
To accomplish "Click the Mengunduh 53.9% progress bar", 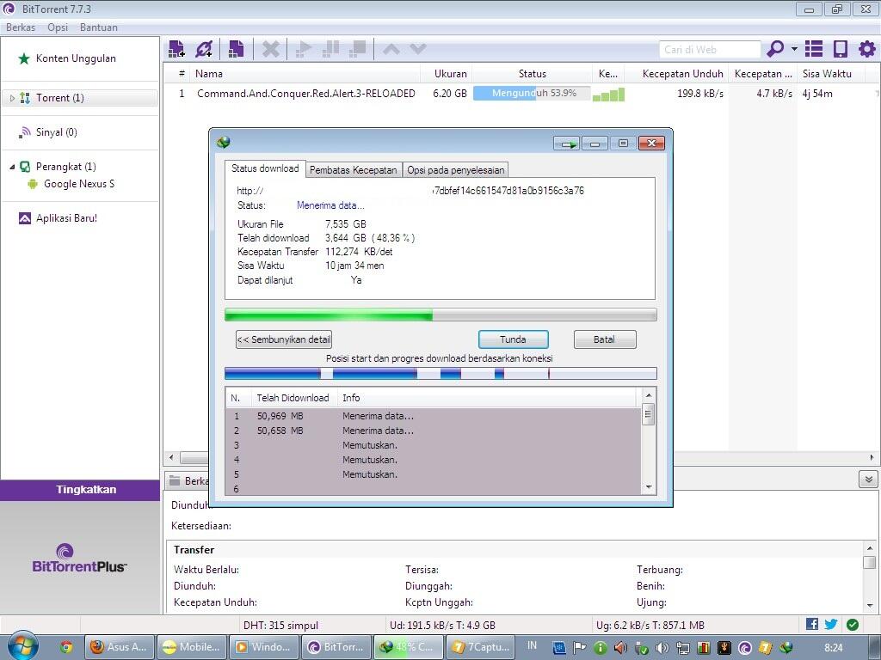I will point(532,94).
